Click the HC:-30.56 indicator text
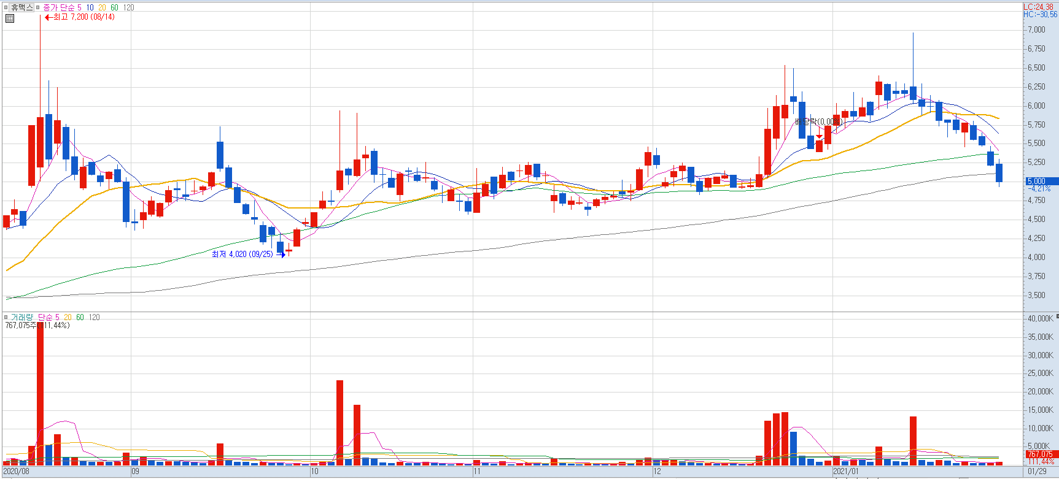Viewport: 1059px width, 479px height. [1040, 14]
